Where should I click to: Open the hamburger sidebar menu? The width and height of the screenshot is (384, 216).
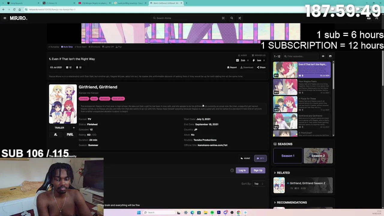(5, 18)
